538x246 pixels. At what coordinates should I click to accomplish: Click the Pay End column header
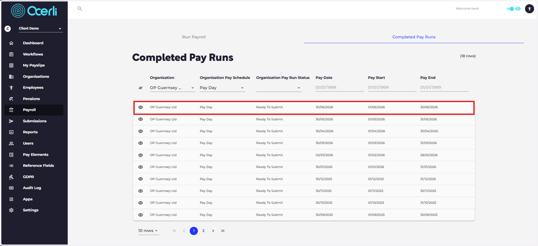(x=428, y=78)
